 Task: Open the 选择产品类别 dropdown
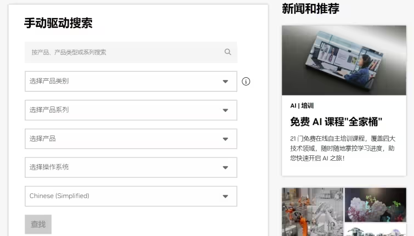(131, 81)
